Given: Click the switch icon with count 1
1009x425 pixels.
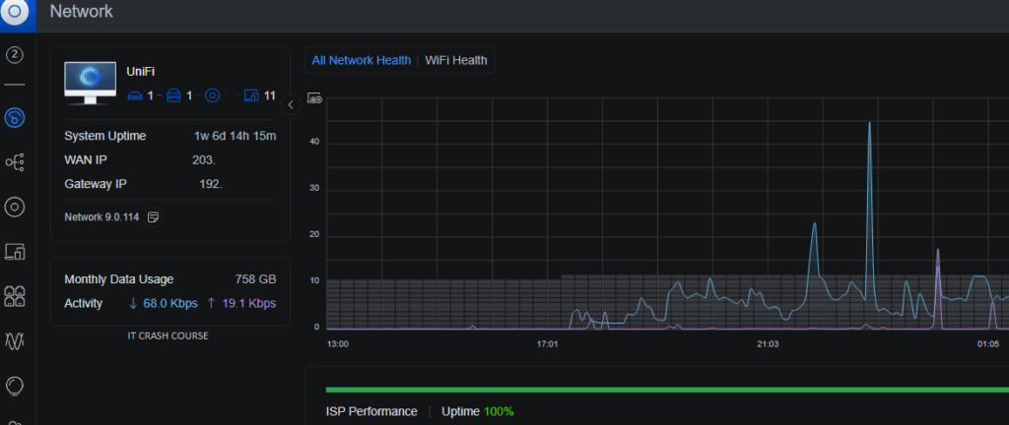Looking at the screenshot, I should (x=173, y=95).
